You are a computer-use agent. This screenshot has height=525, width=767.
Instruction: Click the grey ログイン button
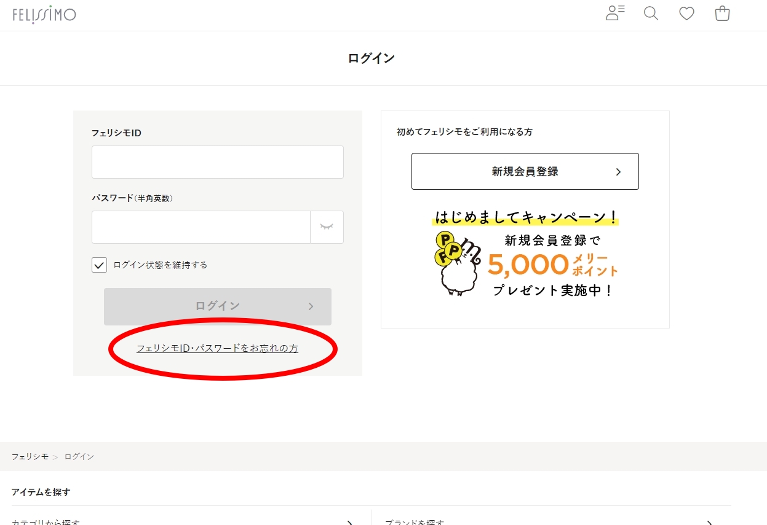(218, 306)
